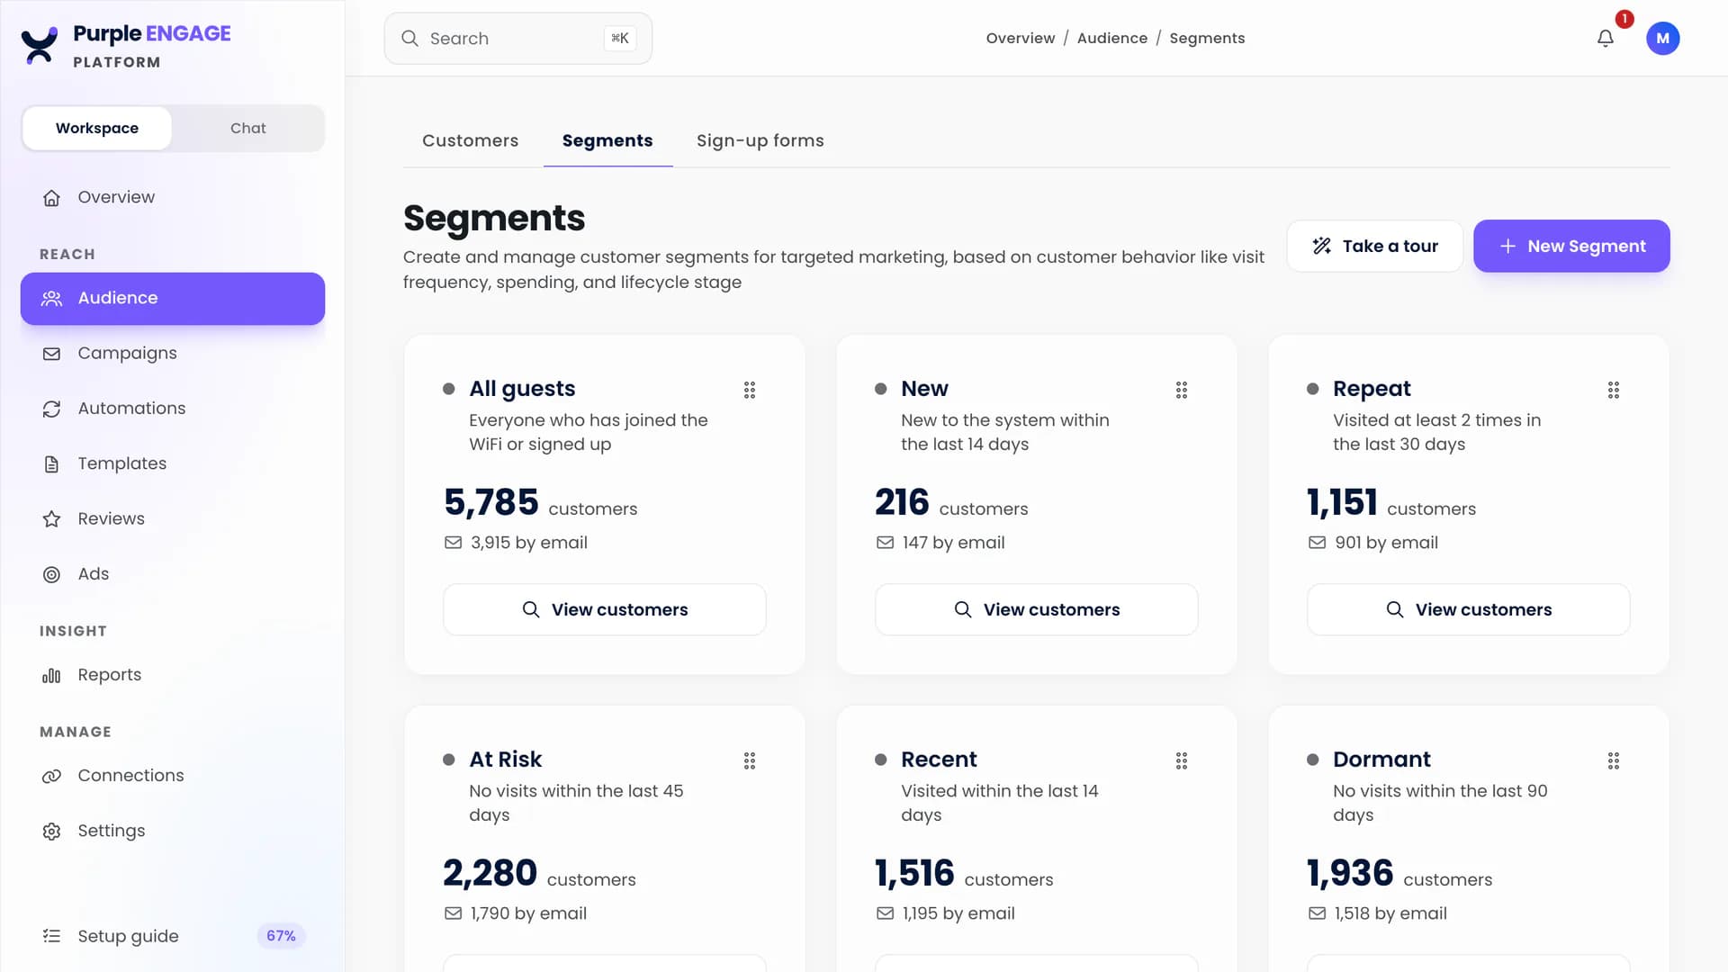
Task: Select the Workspace toggle
Action: coord(97,128)
